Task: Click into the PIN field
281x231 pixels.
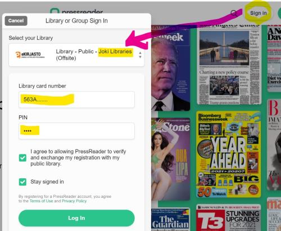Action: [x=76, y=131]
